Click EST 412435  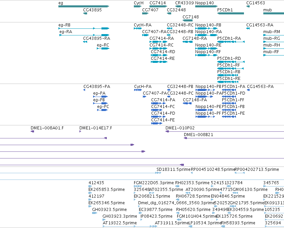point(90,186)
